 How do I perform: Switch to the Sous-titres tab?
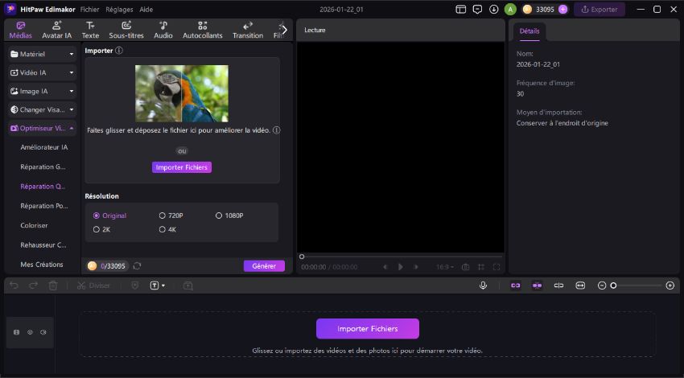coord(126,30)
